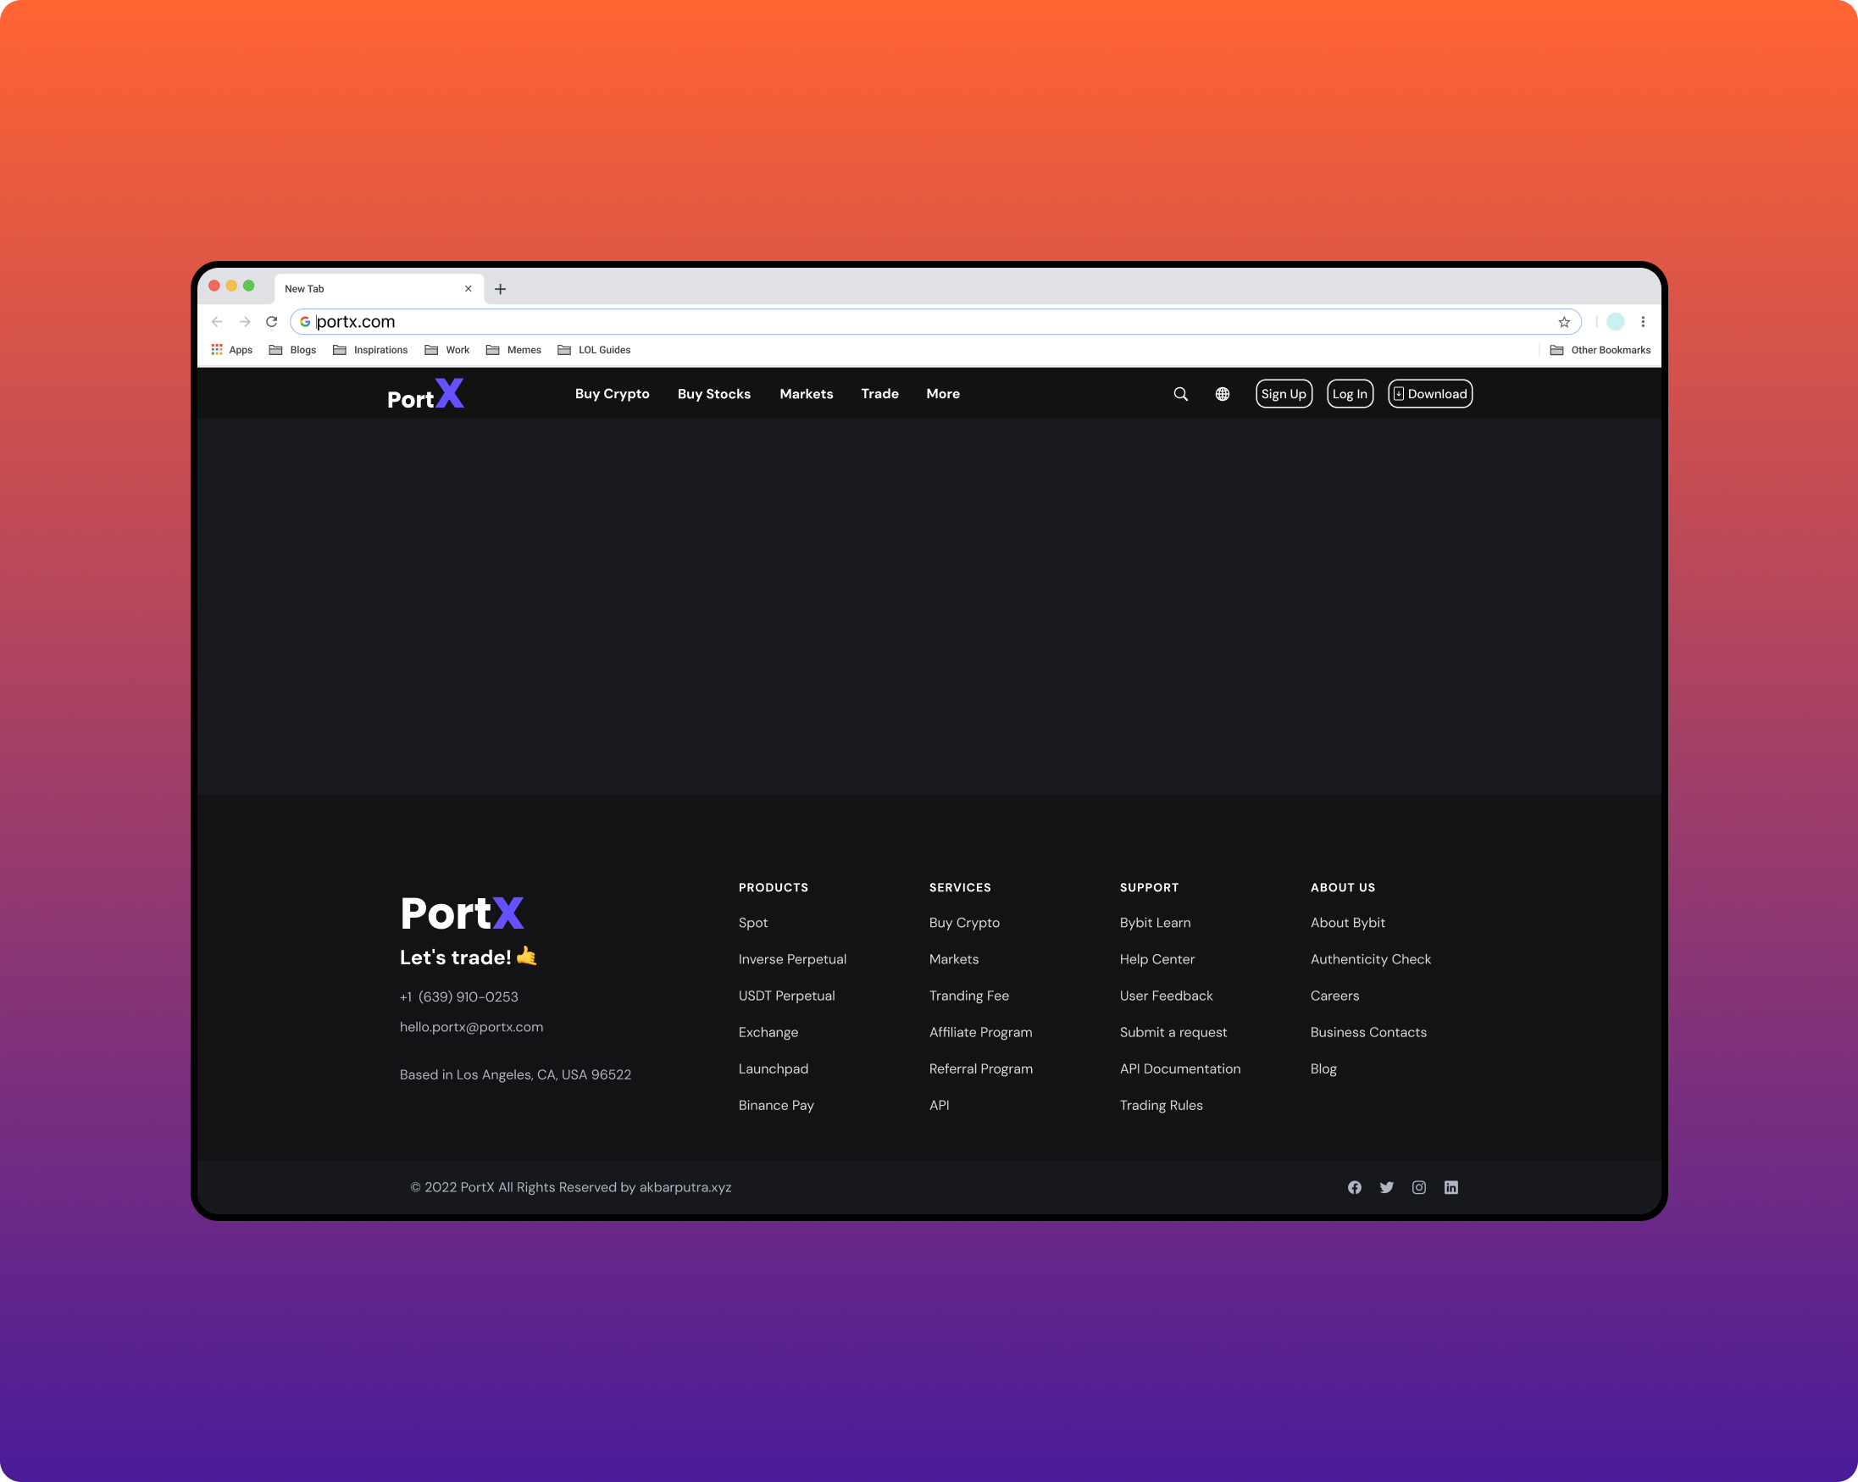
Task: Click the Bybit Learn support link
Action: 1155,921
